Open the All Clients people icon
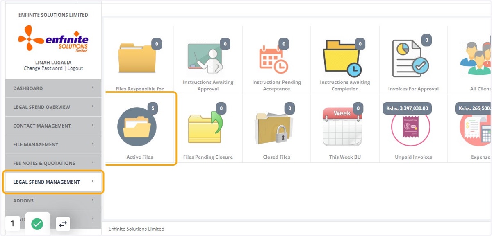The height and width of the screenshot is (236, 492). click(x=476, y=58)
